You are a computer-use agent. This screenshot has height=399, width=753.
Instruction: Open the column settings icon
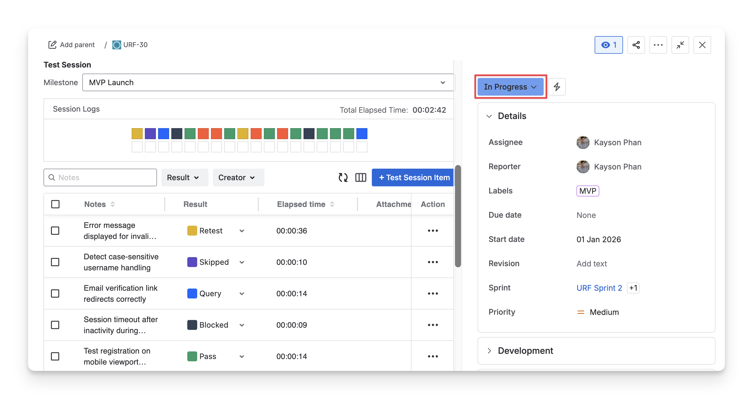tap(361, 177)
